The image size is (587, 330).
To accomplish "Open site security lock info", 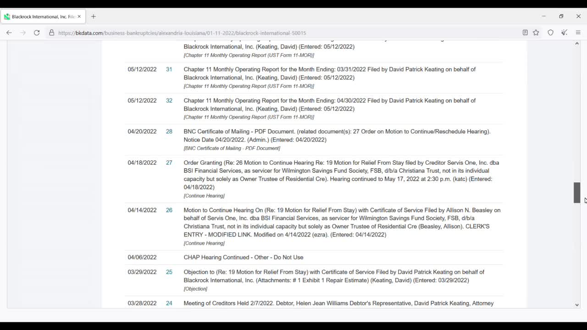I will tap(52, 33).
